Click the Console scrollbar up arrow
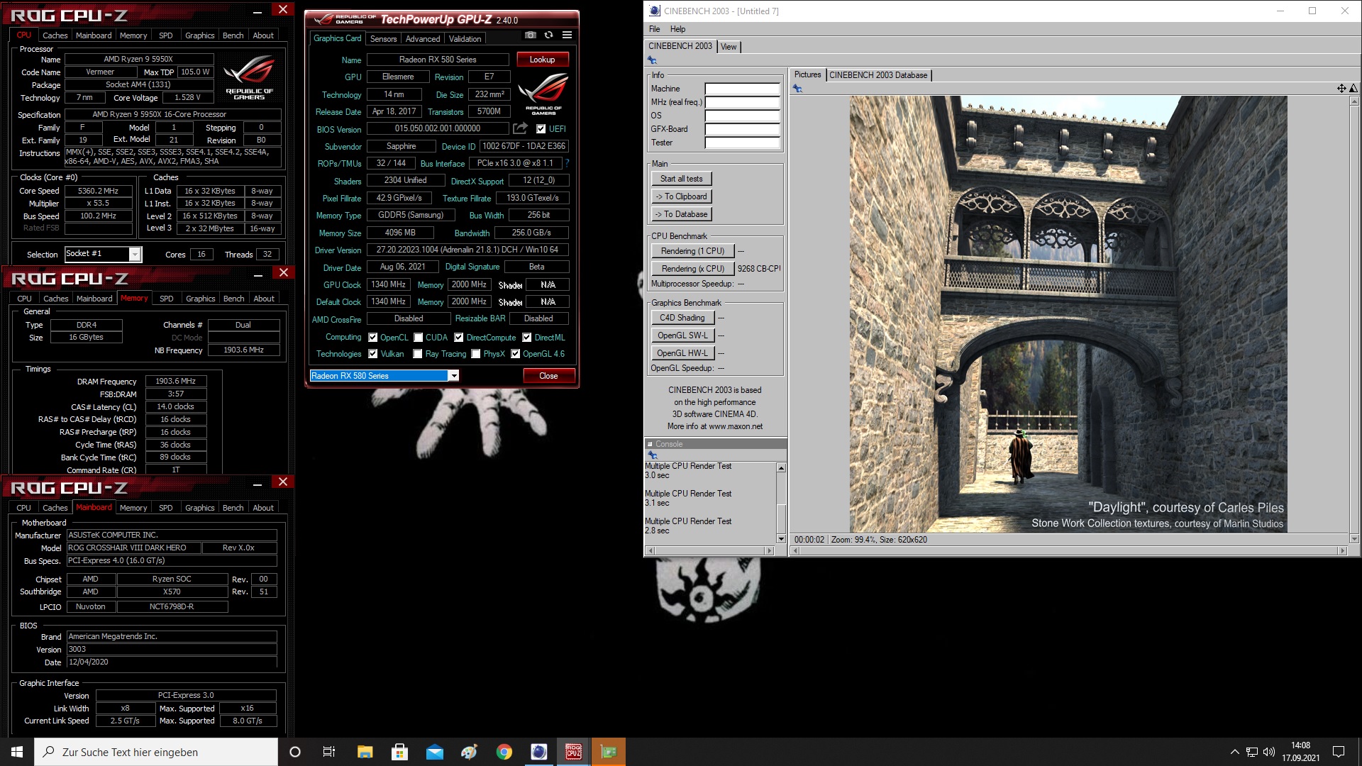 click(x=781, y=468)
